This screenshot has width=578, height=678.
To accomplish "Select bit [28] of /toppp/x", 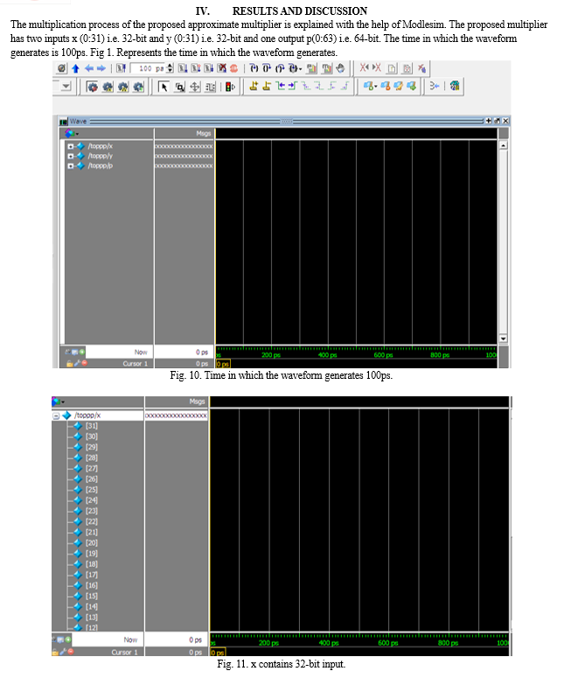I will click(91, 458).
